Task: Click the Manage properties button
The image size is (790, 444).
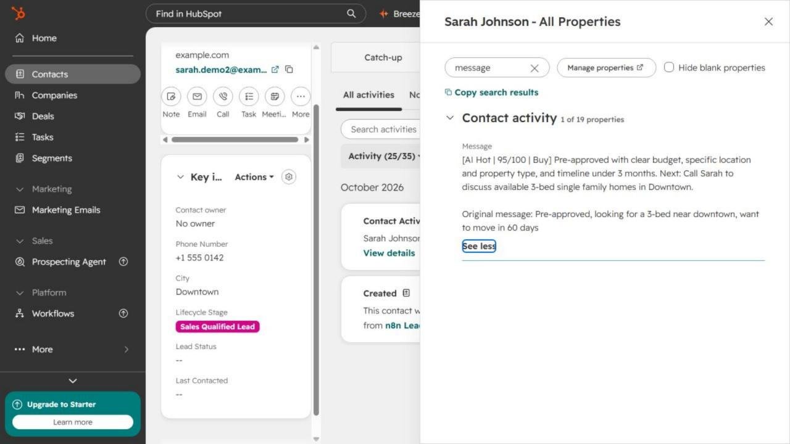Action: point(606,68)
